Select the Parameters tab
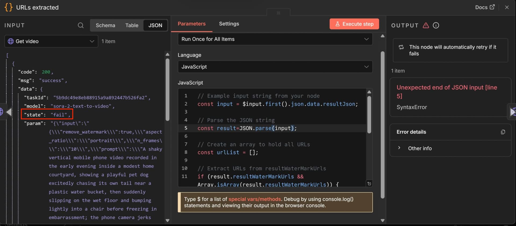Viewport: 516px width, 226px height. tap(191, 24)
